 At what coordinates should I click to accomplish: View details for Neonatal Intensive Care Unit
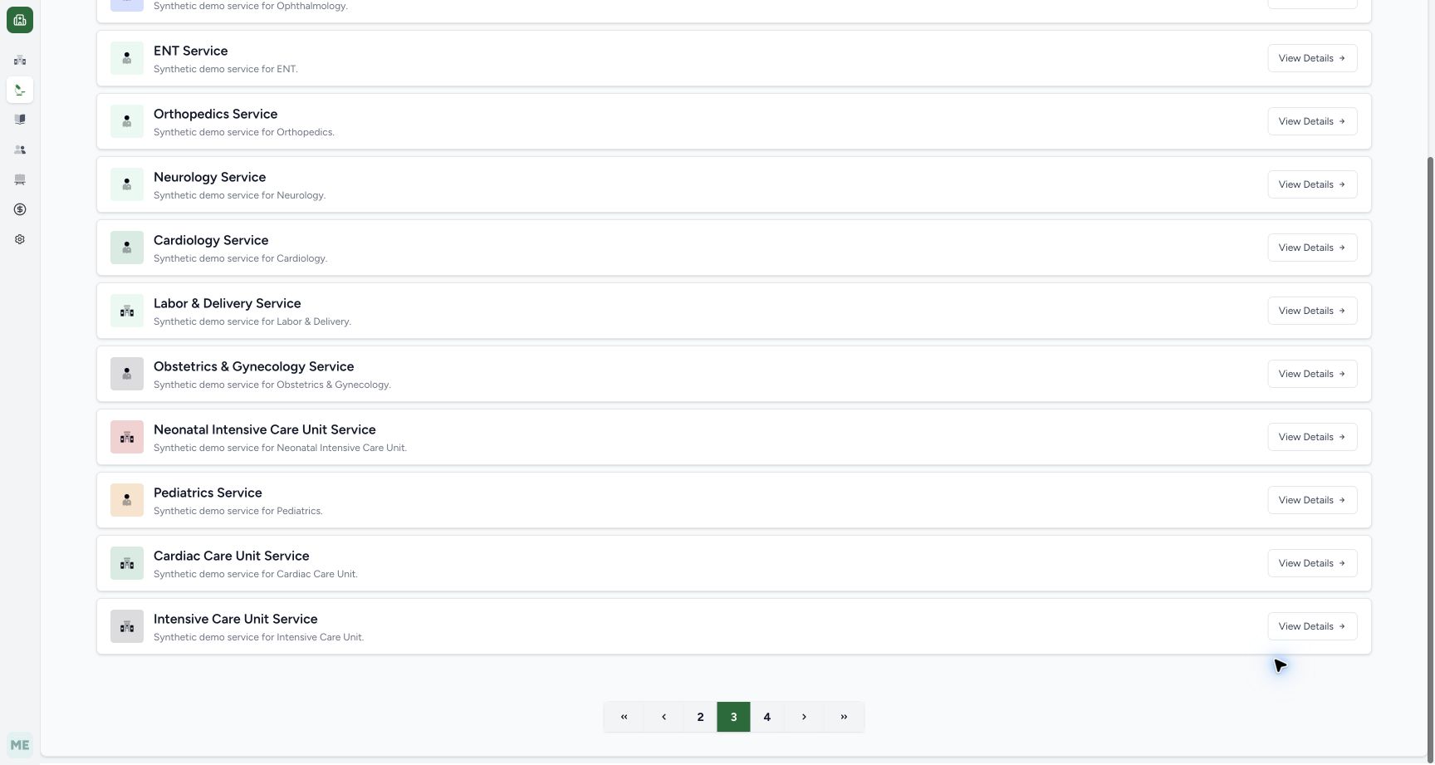pos(1312,437)
